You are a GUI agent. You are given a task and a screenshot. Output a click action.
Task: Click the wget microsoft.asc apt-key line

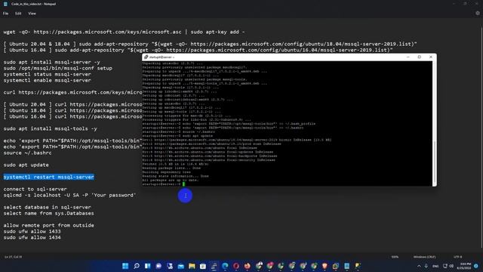click(x=124, y=32)
